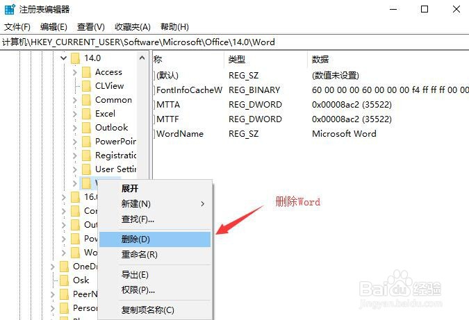This screenshot has height=320, width=469.
Task: Select the Osk folder icon
Action: click(65, 280)
